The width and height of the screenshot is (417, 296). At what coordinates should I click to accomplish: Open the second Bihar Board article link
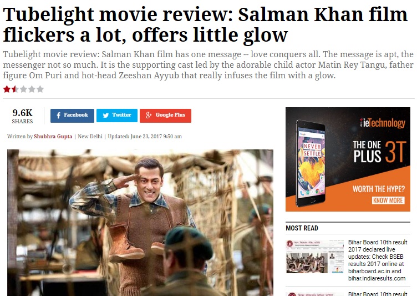(378, 294)
